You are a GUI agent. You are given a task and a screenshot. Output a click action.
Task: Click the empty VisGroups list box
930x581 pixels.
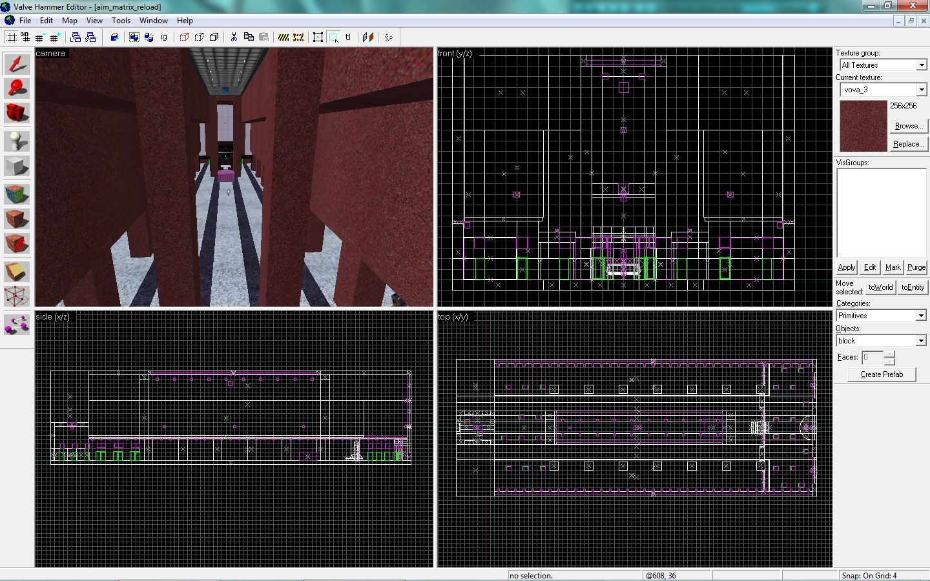point(881,213)
